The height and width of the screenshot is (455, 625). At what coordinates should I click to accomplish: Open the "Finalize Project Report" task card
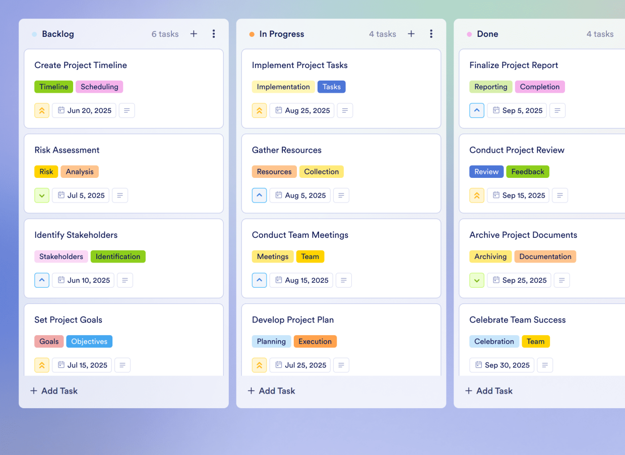coord(514,65)
